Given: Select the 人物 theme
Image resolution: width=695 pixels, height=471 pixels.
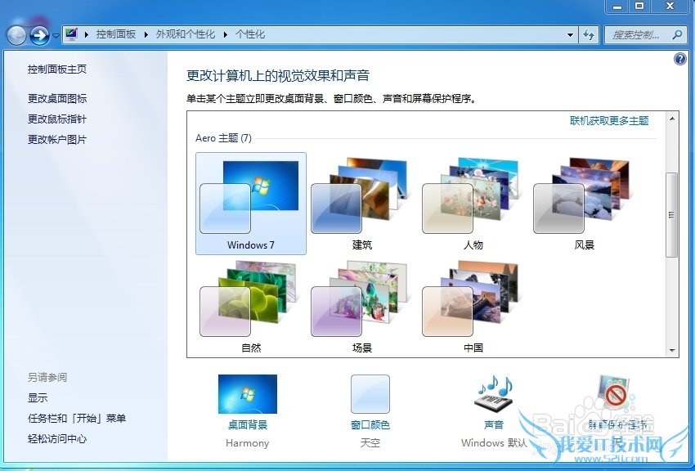Looking at the screenshot, I should pos(473,204).
